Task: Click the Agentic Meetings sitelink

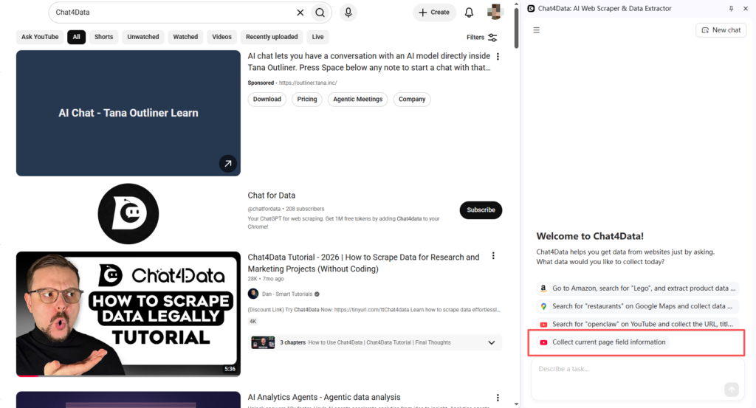Action: [x=358, y=99]
